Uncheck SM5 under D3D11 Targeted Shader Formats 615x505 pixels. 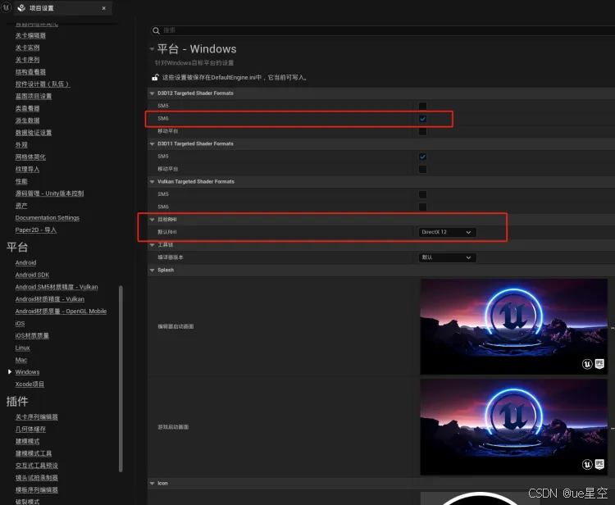(x=422, y=157)
